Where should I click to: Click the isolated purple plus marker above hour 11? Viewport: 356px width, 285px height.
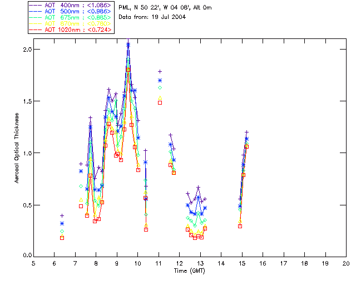pyautogui.click(x=160, y=72)
